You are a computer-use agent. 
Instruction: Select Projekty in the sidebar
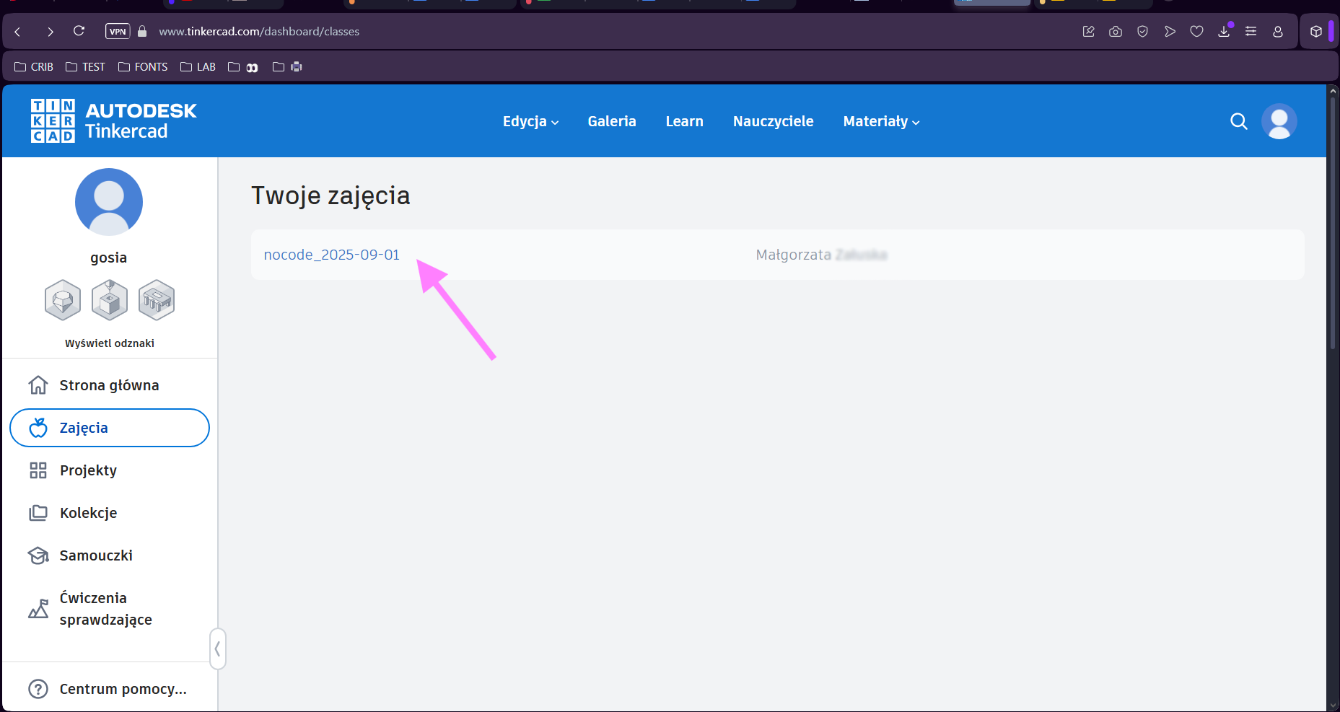(x=88, y=470)
